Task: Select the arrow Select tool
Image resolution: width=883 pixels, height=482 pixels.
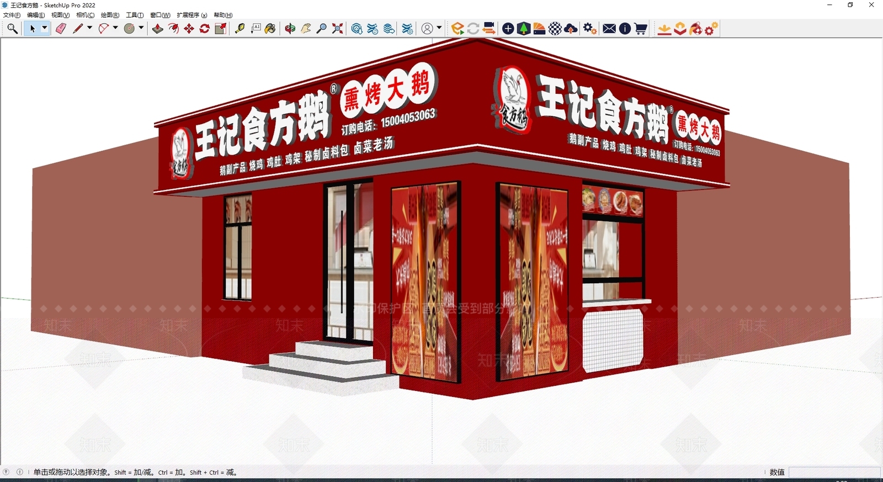Action: coord(32,29)
